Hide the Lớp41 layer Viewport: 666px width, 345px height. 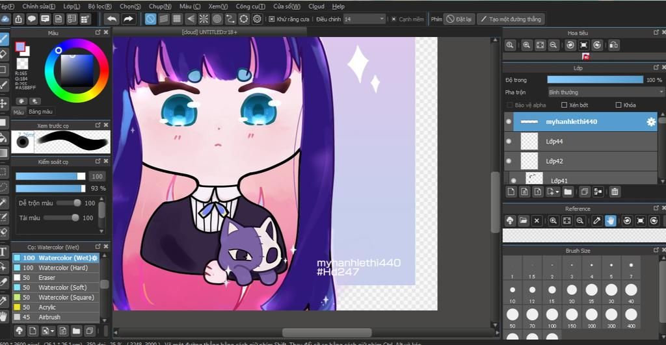(x=514, y=181)
